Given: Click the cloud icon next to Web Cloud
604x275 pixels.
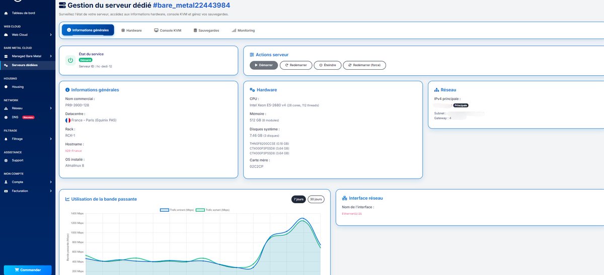Looking at the screenshot, I should 6,35.
